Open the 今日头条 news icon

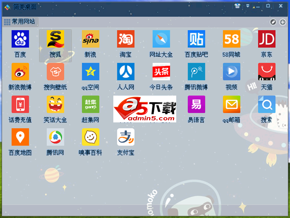[x=161, y=71]
